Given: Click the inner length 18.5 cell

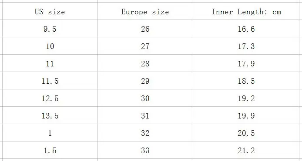Looking at the screenshot, I should pyautogui.click(x=246, y=81).
